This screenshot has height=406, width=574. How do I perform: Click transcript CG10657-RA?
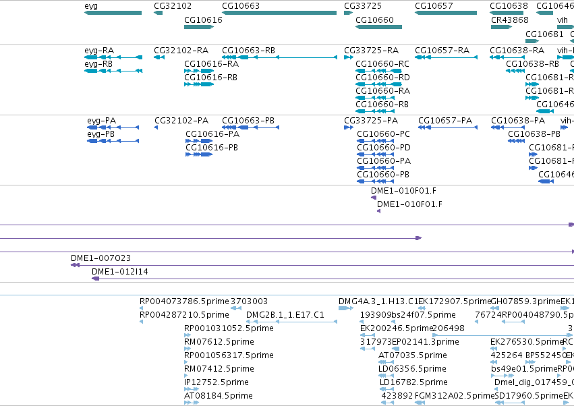click(x=442, y=51)
